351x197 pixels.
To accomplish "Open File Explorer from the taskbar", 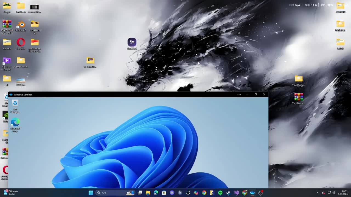I will coord(148,193).
